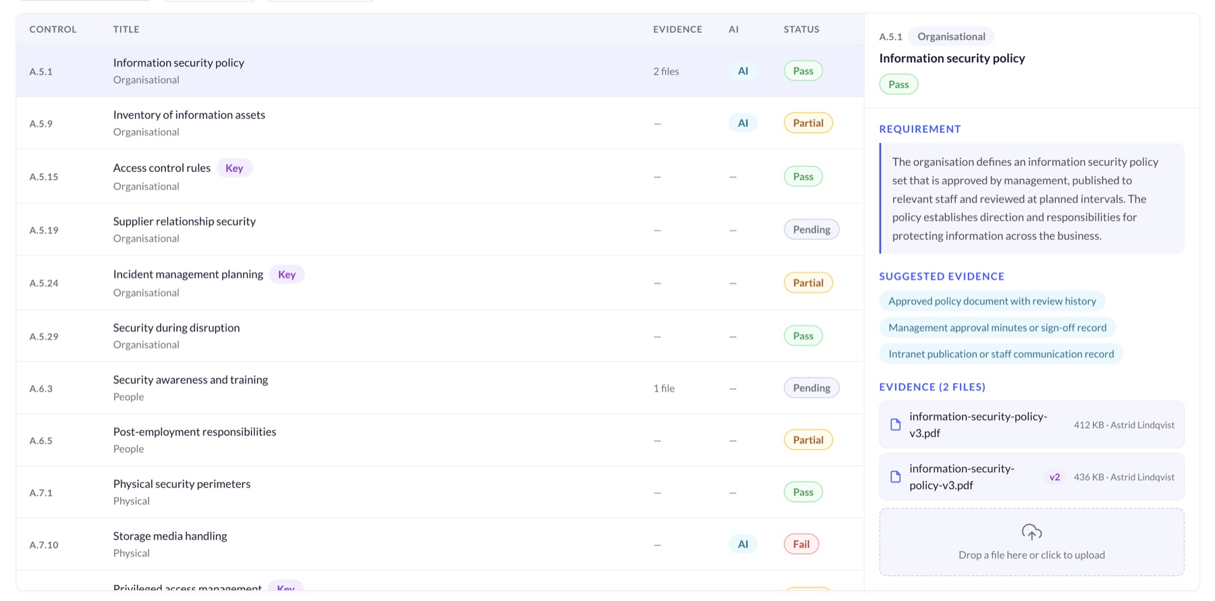Select 'Approved policy document with review history' chip
1215x601 pixels.
point(992,301)
